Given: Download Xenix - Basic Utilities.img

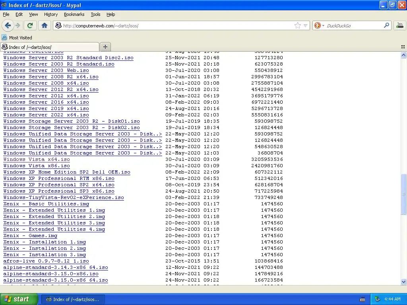Looking at the screenshot, I should pyautogui.click(x=46, y=204).
